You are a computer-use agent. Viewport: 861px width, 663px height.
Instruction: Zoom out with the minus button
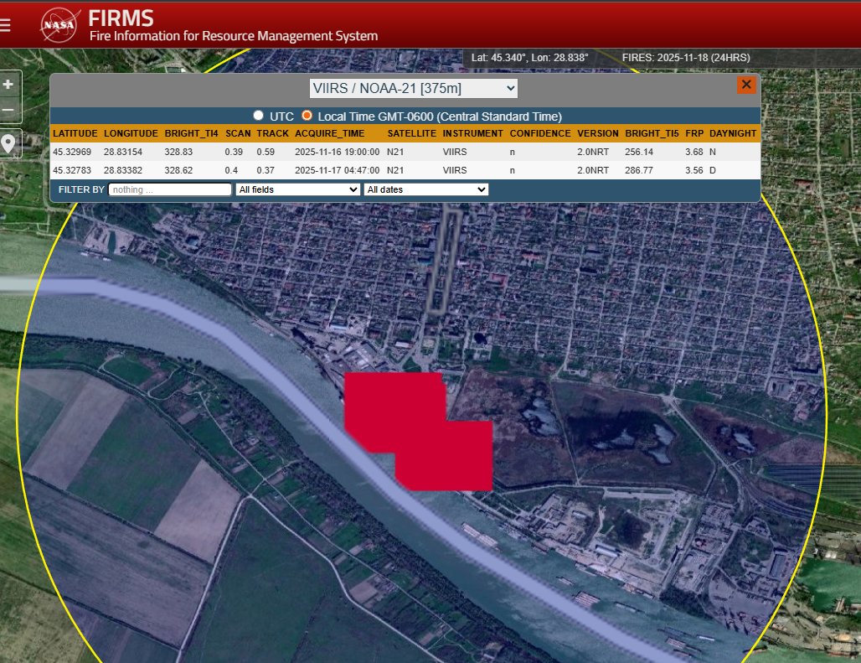click(8, 110)
